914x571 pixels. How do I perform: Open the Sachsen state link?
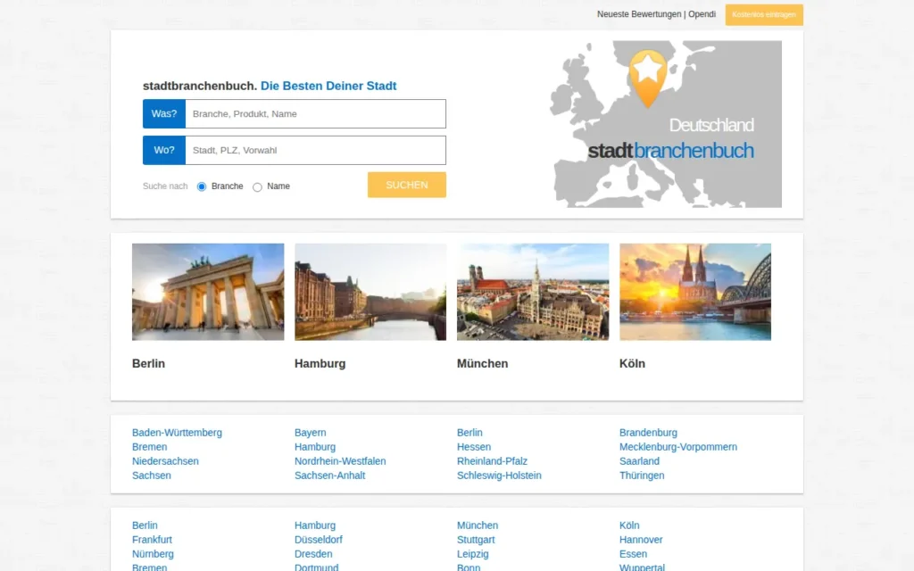click(152, 476)
